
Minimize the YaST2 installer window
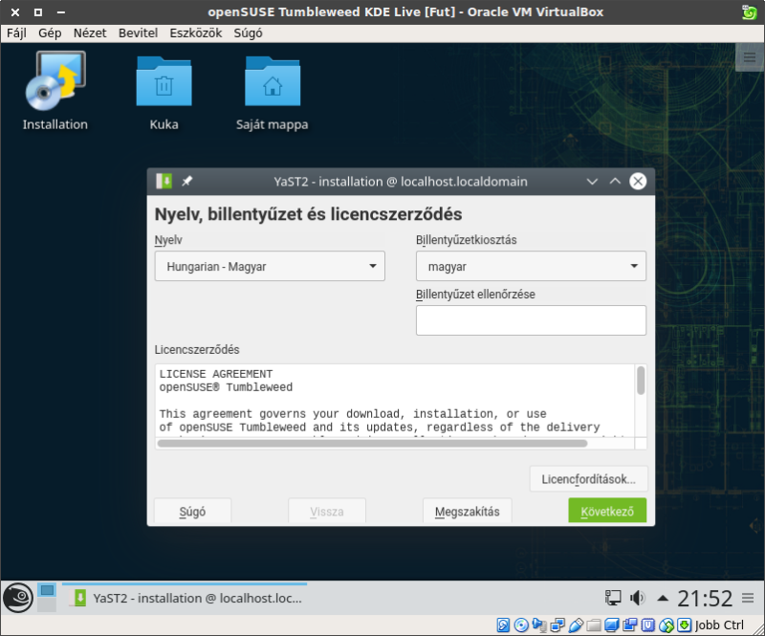pyautogui.click(x=592, y=182)
